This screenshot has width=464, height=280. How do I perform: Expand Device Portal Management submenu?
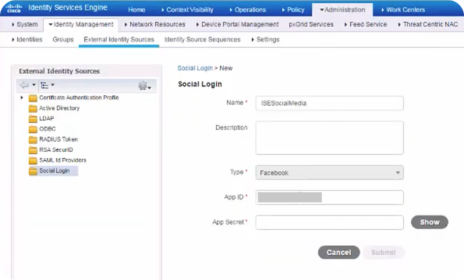click(237, 24)
